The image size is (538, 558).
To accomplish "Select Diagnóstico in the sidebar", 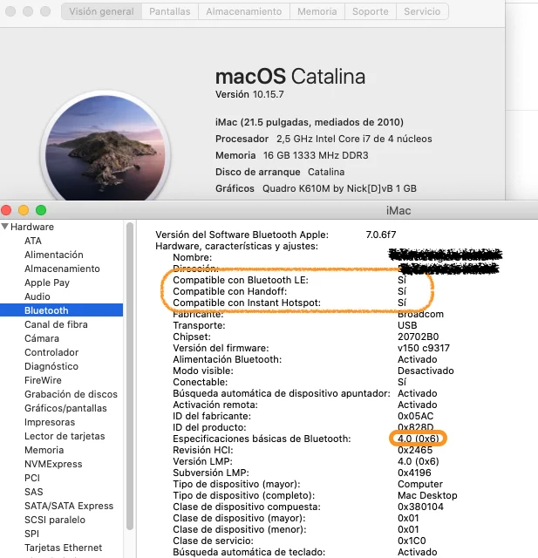I will coord(51,366).
